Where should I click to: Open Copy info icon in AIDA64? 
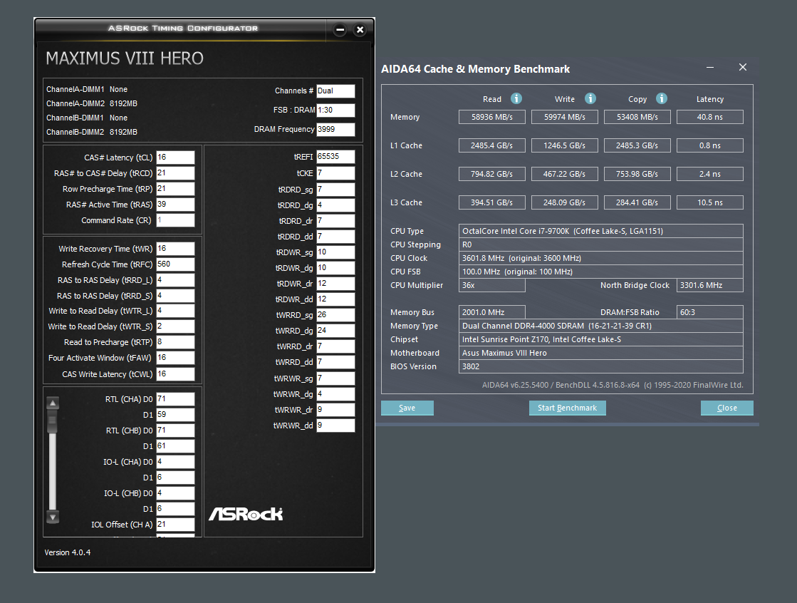tap(661, 99)
